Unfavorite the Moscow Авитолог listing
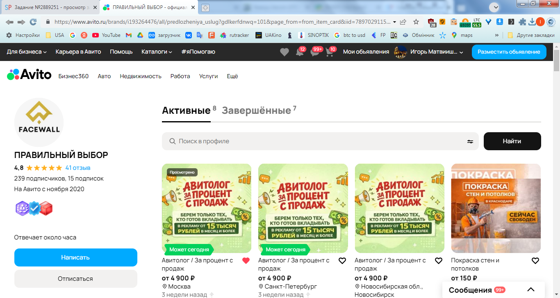Image resolution: width=560 pixels, height=298 pixels. click(x=246, y=261)
